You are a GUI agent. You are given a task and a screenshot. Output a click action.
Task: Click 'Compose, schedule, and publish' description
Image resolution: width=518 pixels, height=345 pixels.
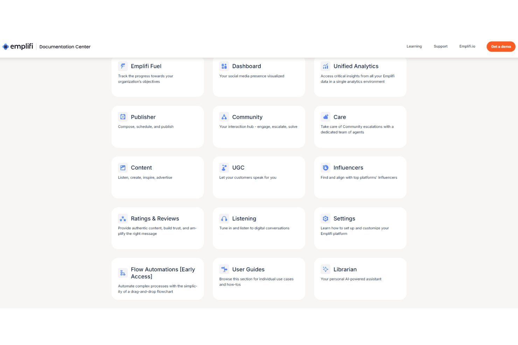[146, 127]
